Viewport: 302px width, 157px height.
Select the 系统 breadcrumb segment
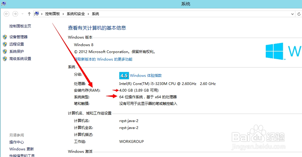coord(95,14)
